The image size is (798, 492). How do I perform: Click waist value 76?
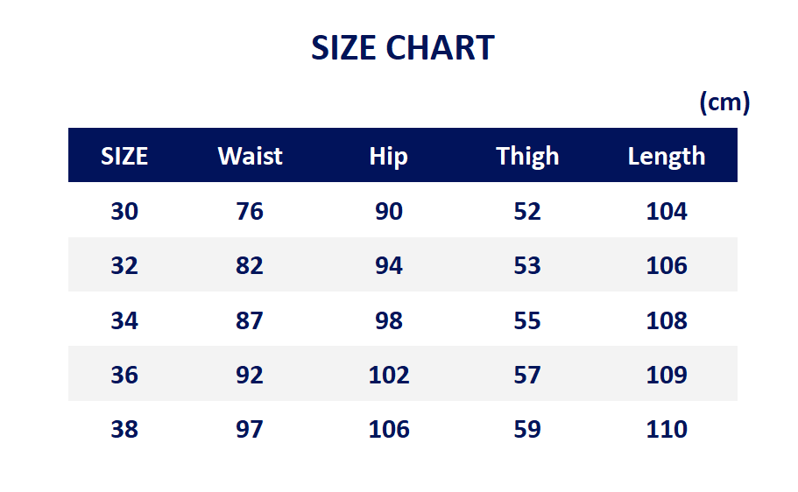250,211
